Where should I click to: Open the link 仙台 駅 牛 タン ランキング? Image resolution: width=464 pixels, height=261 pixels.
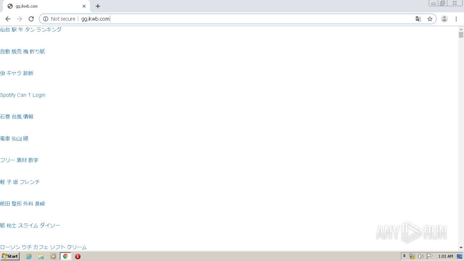click(31, 30)
